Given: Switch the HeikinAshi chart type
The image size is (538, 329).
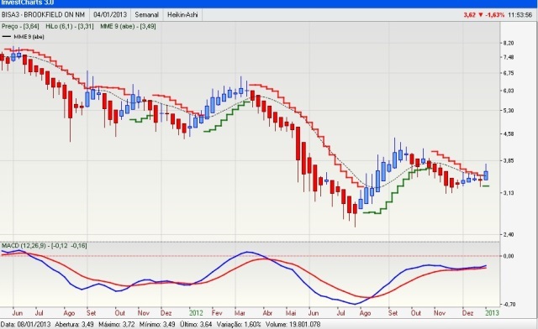Looking at the screenshot, I should (x=182, y=15).
